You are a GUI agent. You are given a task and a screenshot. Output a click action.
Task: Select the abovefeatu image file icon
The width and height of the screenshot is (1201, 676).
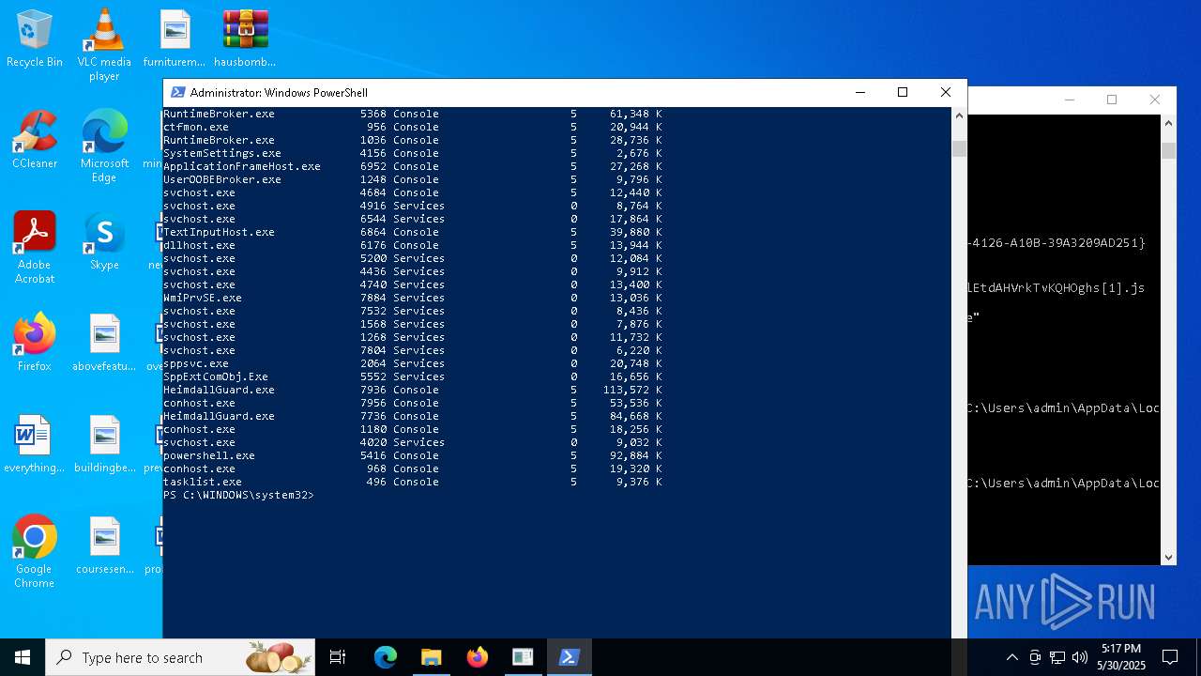104,342
